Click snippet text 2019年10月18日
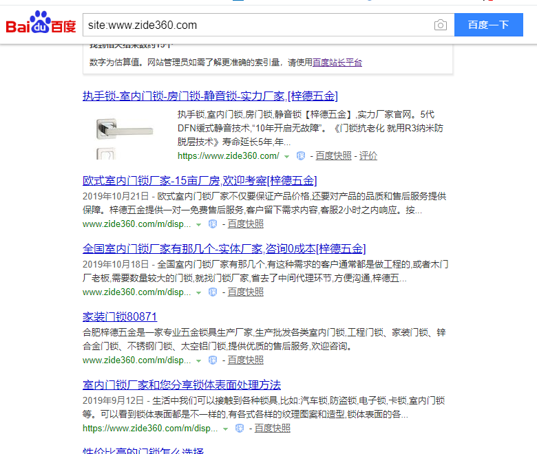The height and width of the screenshot is (454, 537). point(116,264)
